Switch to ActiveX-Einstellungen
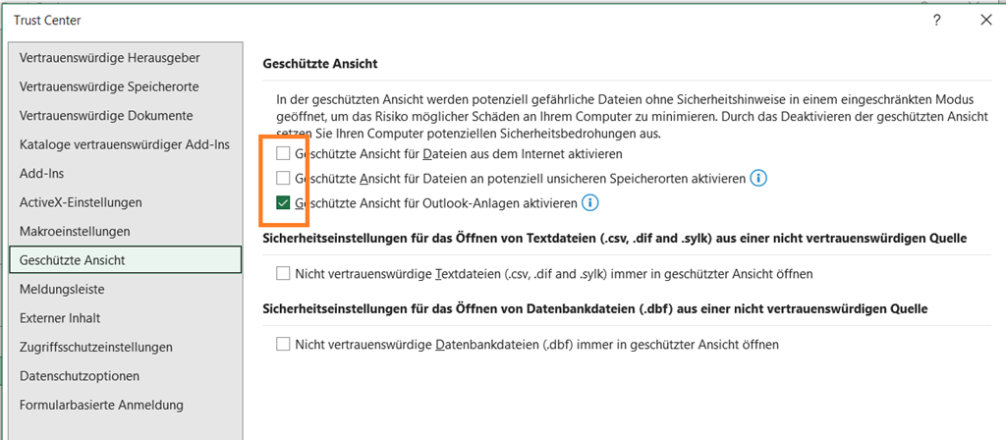1006x440 pixels. click(x=81, y=202)
